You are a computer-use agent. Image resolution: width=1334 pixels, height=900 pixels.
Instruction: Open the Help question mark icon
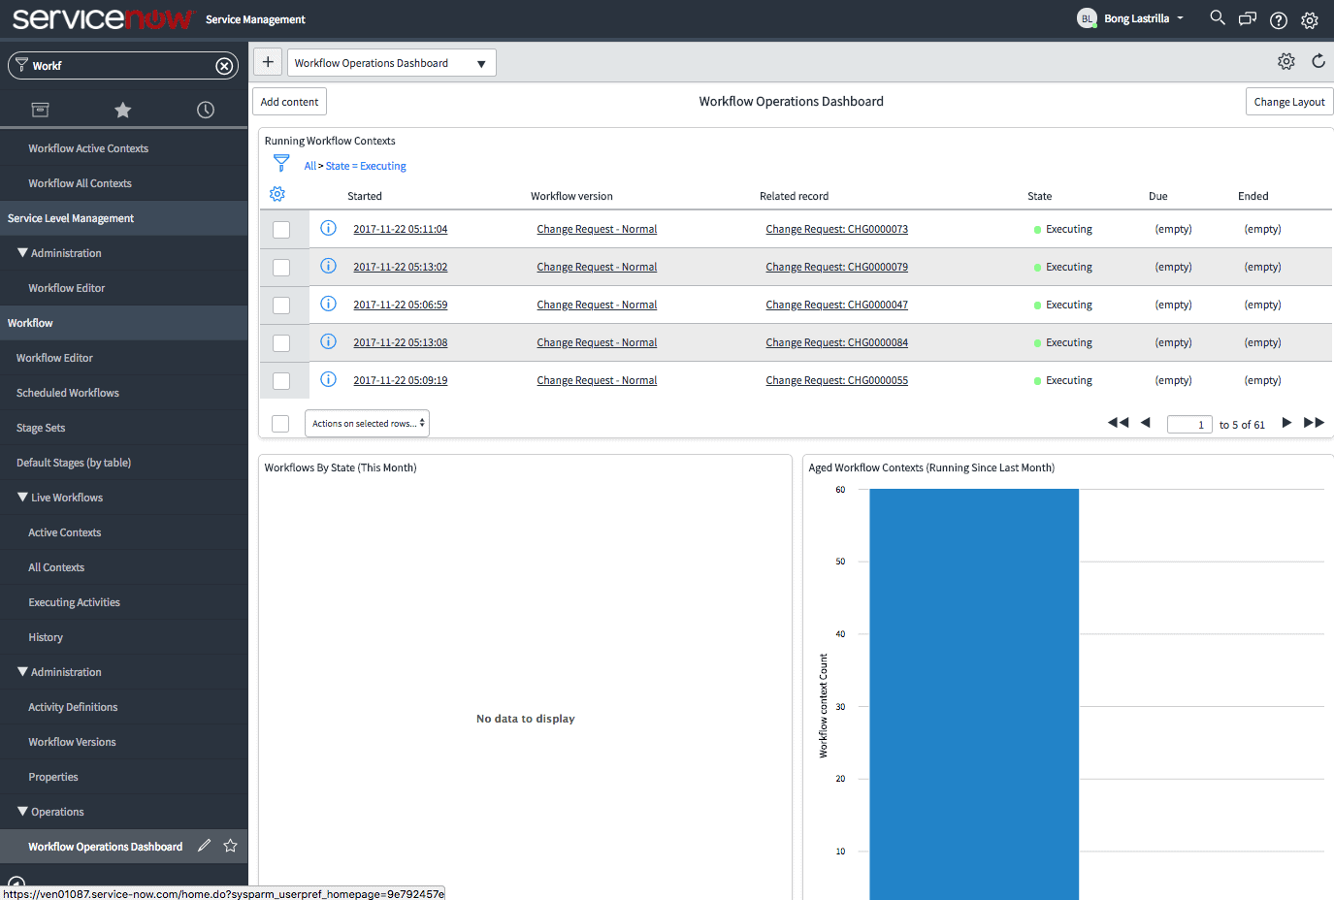pyautogui.click(x=1279, y=19)
